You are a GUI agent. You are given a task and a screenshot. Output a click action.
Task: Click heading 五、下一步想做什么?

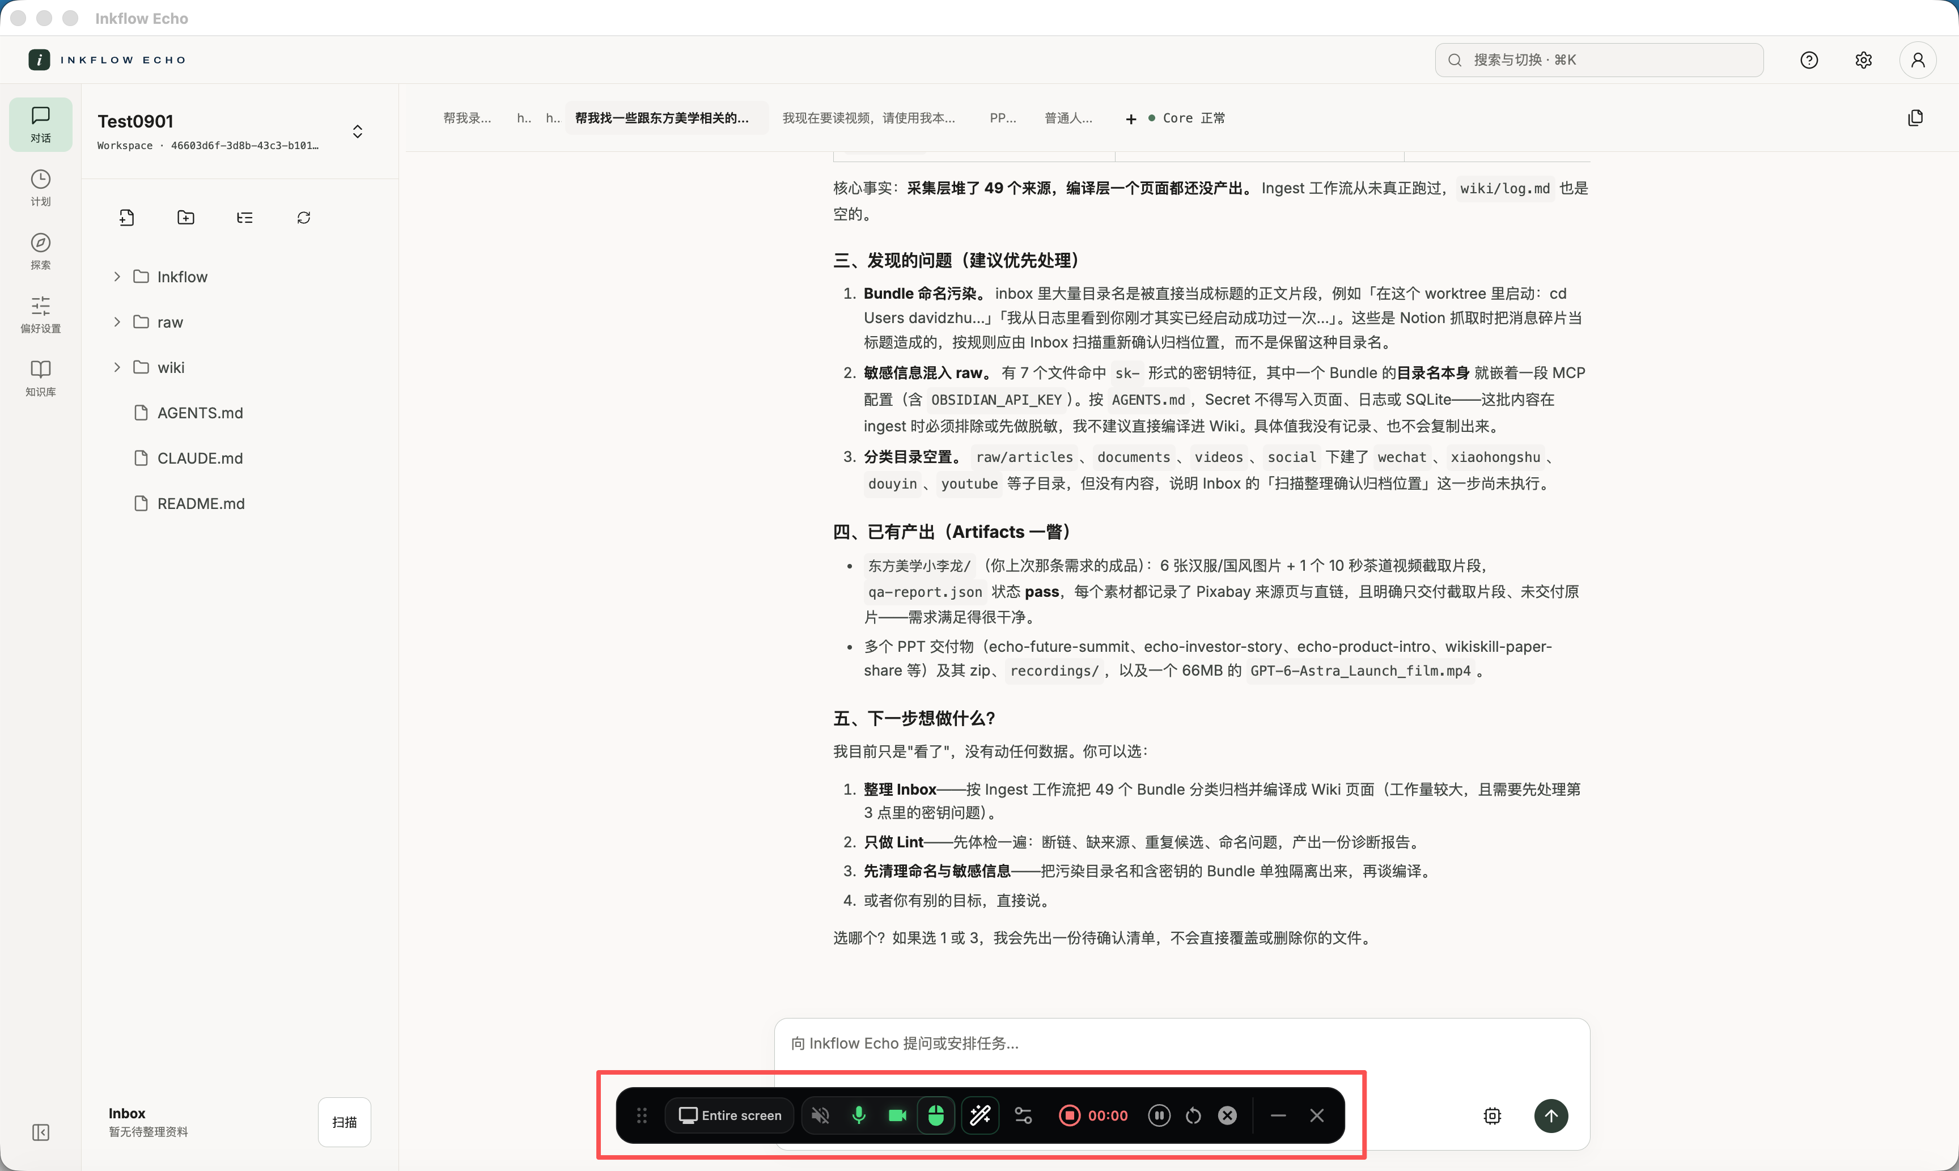914,718
